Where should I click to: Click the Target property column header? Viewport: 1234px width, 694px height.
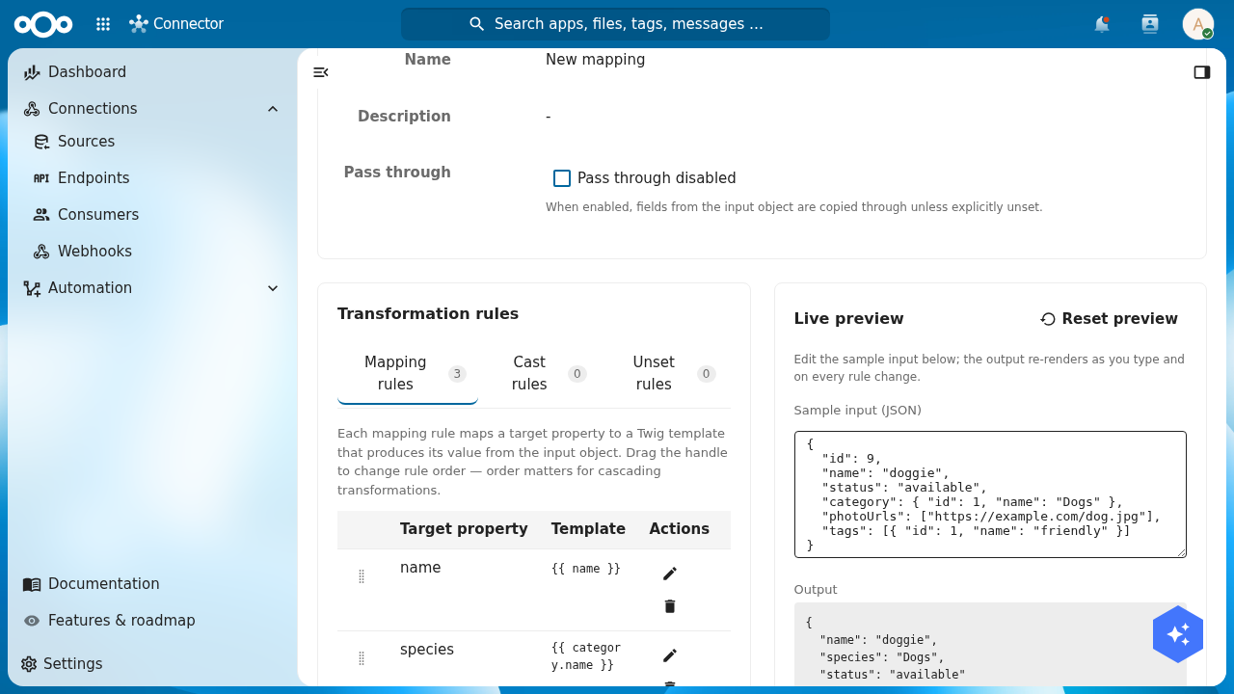(464, 529)
